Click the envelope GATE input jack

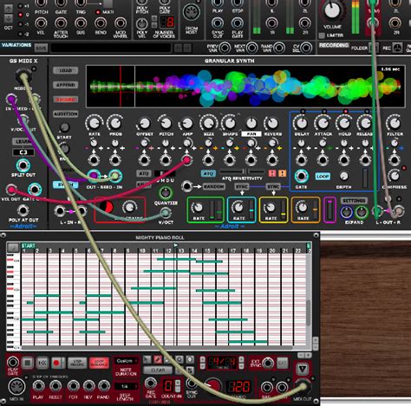(301, 176)
